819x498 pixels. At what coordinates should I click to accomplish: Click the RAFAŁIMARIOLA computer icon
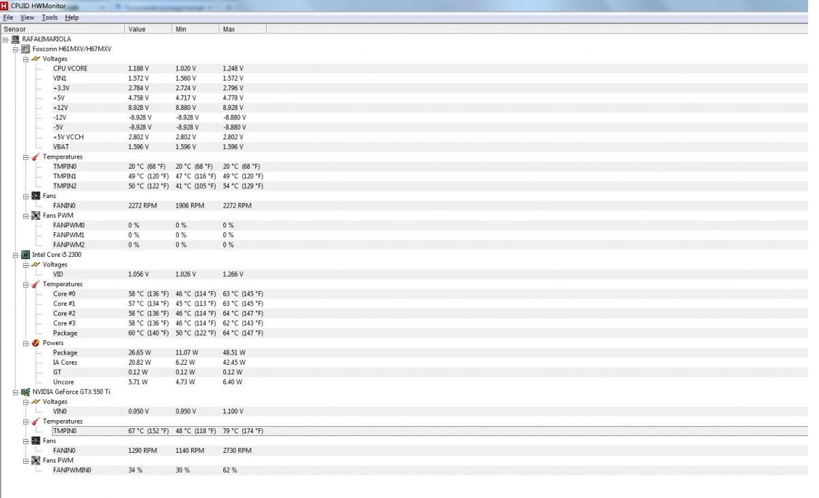16,39
